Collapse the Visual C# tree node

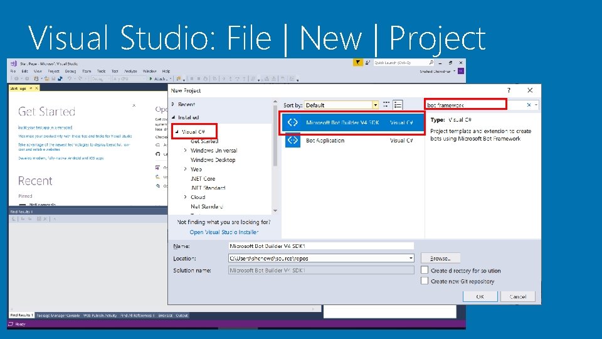pyautogui.click(x=177, y=132)
